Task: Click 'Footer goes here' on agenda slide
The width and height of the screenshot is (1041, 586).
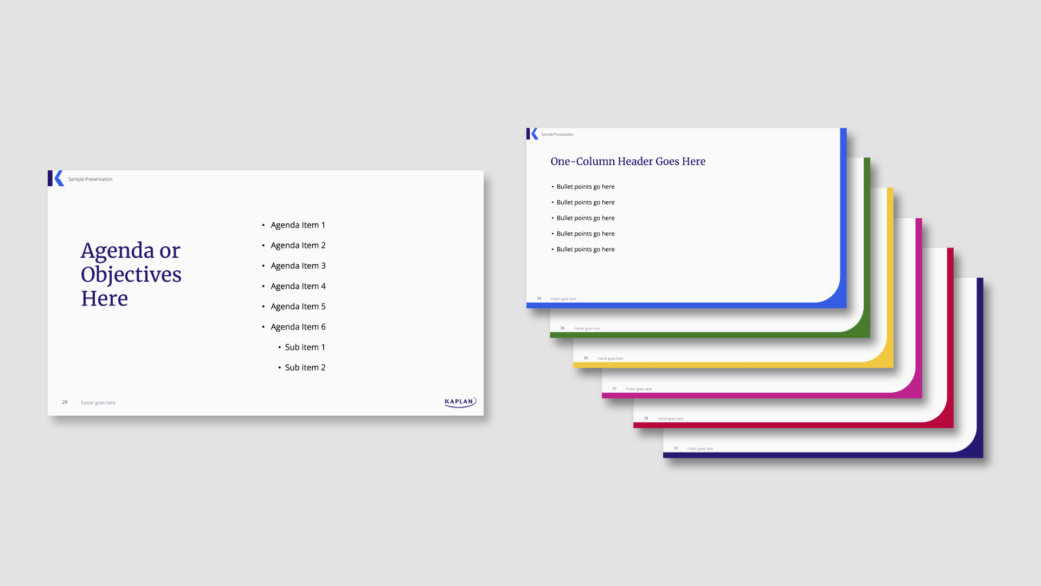Action: [x=98, y=403]
